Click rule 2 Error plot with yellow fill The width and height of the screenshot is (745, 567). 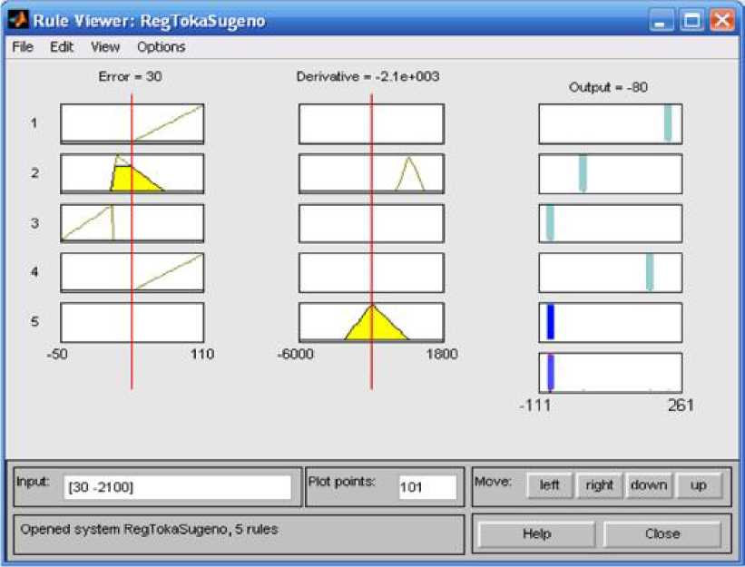click(x=132, y=174)
